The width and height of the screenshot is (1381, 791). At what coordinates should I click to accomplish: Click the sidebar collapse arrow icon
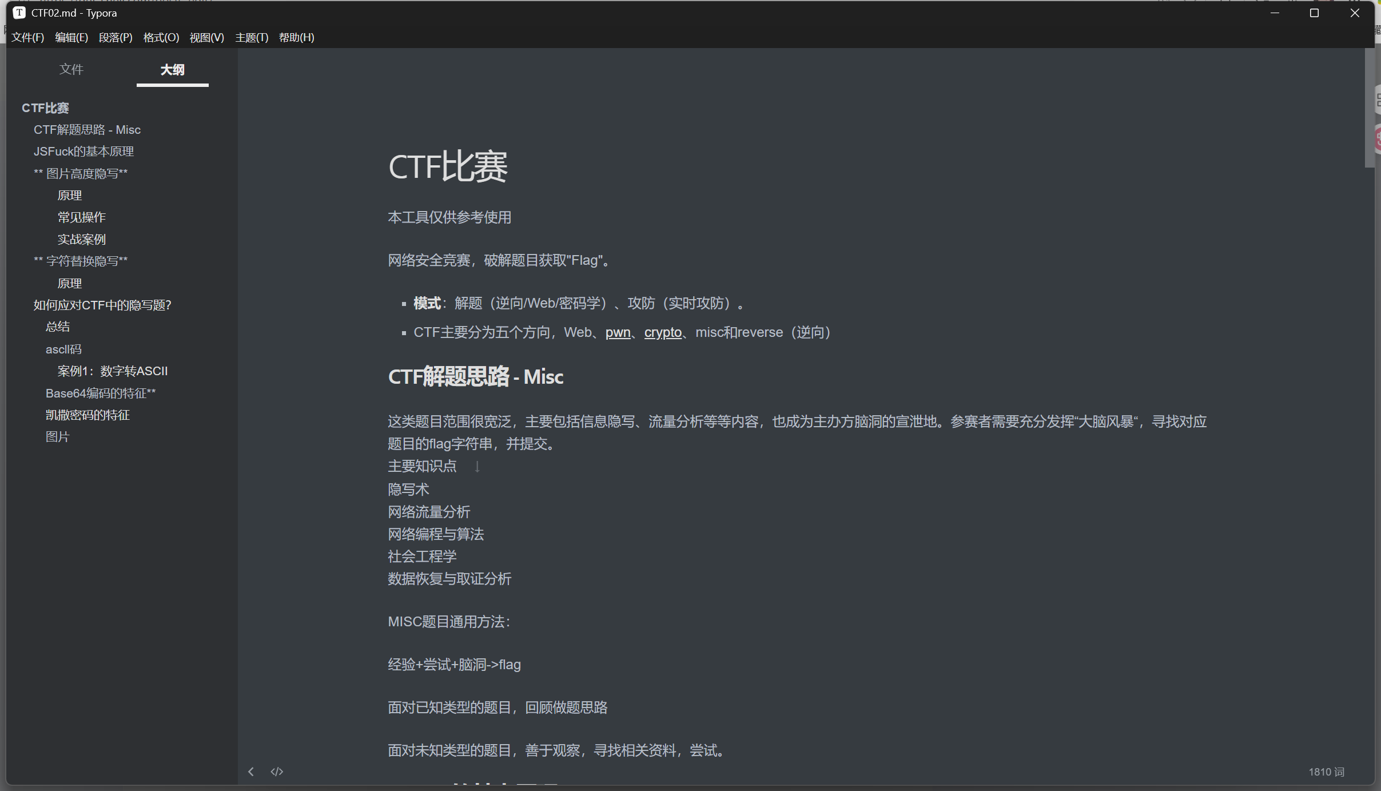tap(251, 772)
